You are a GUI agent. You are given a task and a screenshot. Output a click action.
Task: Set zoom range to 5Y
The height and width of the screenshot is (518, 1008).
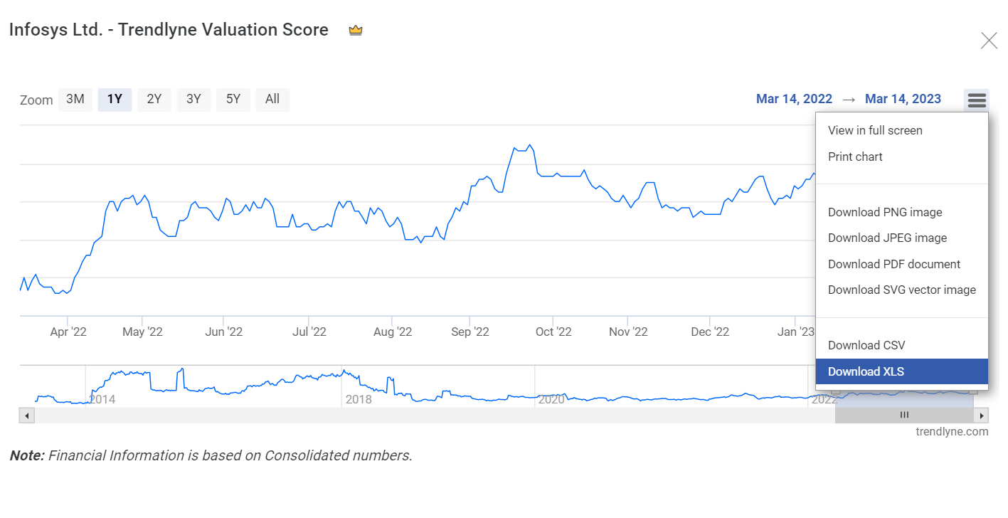(233, 100)
